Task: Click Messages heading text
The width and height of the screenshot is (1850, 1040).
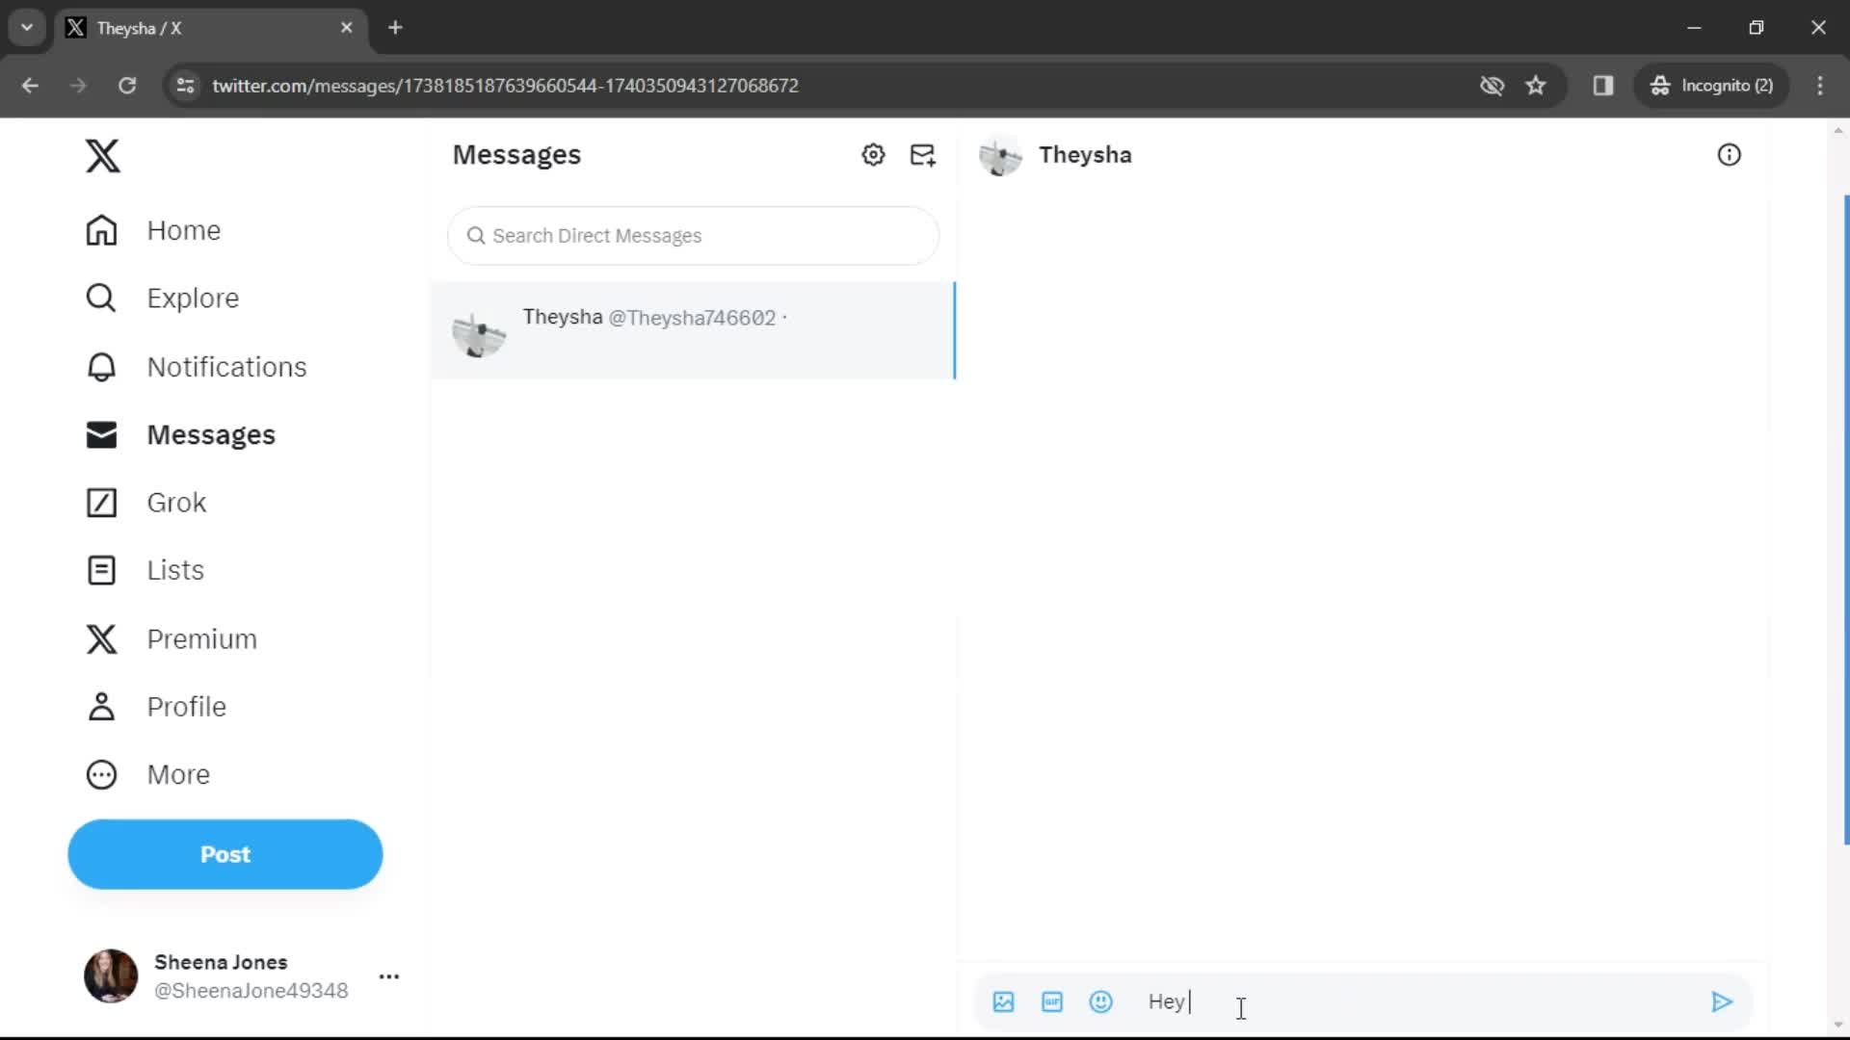Action: [516, 155]
